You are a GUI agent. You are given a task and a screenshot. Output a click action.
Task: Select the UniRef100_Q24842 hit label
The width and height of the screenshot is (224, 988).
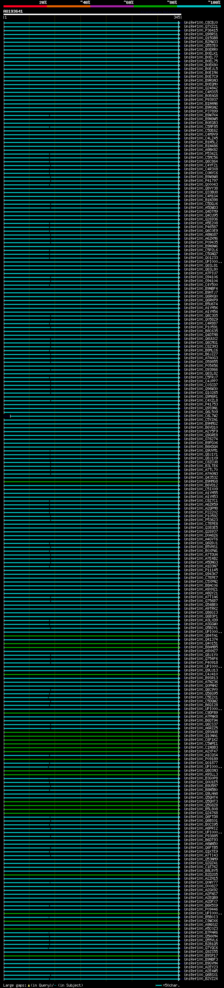pyautogui.click(x=201, y=88)
